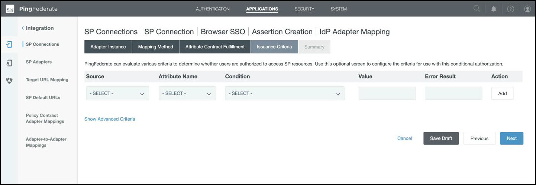Open the search magnifier icon
Screen dimensions: 536x185
477,9
